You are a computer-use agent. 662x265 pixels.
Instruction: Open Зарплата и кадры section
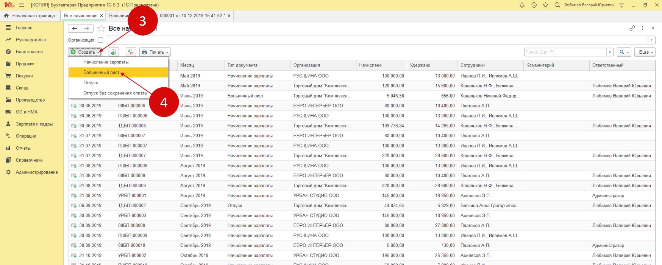(34, 124)
